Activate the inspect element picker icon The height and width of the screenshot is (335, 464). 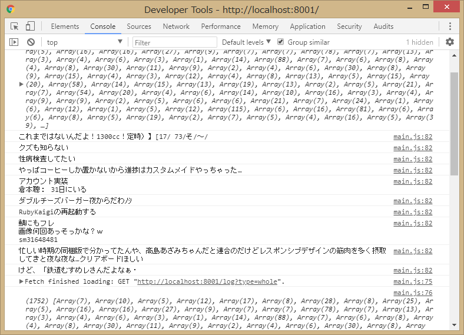(x=15, y=26)
